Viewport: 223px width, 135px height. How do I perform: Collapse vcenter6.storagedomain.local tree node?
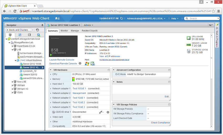coord(6,39)
